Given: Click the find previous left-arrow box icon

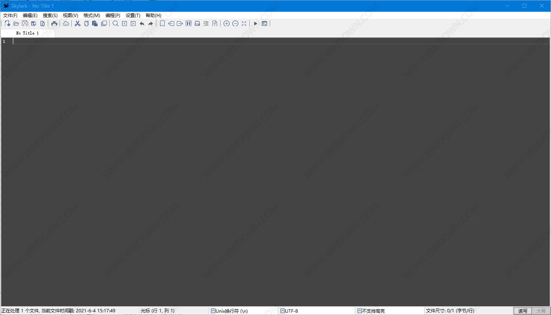Looking at the screenshot, I should coord(124,24).
